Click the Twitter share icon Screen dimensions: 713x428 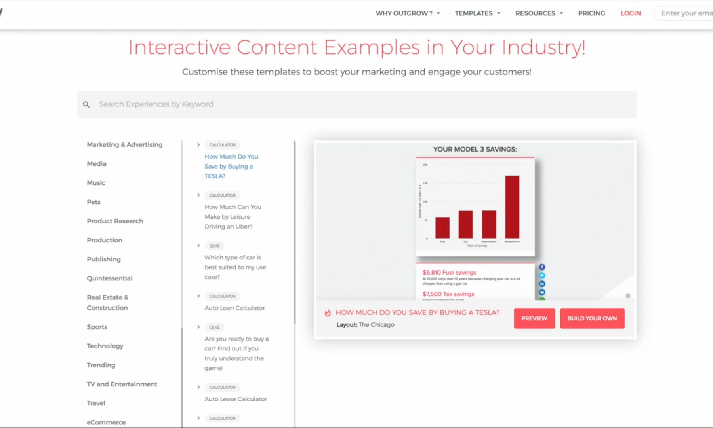pos(542,275)
